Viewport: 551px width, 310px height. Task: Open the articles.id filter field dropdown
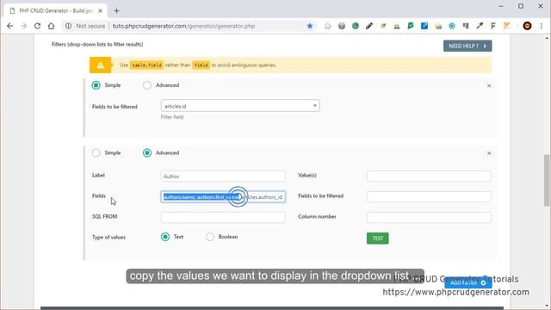pos(240,106)
